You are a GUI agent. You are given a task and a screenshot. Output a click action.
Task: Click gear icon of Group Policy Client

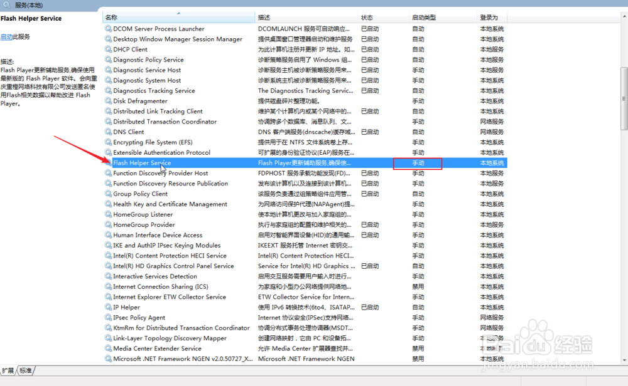[x=108, y=194]
